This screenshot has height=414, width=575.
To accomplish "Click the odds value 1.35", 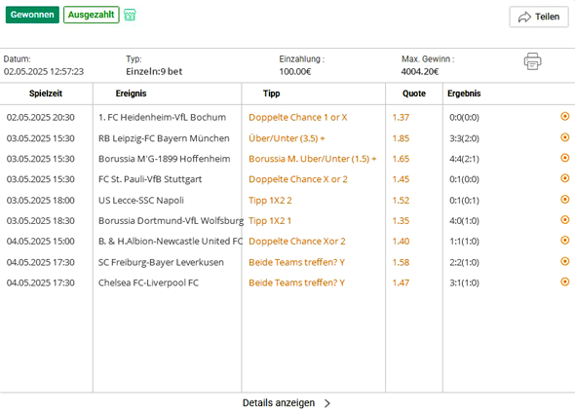I will click(x=401, y=221).
